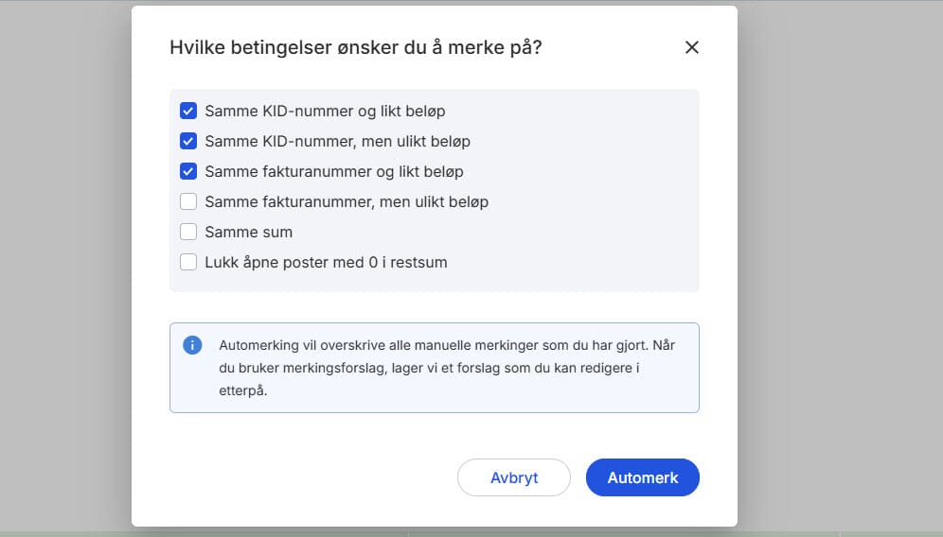Viewport: 943px width, 537px height.
Task: Click the 'Samme fakturanummer og likt beløp' label text
Action: (333, 171)
